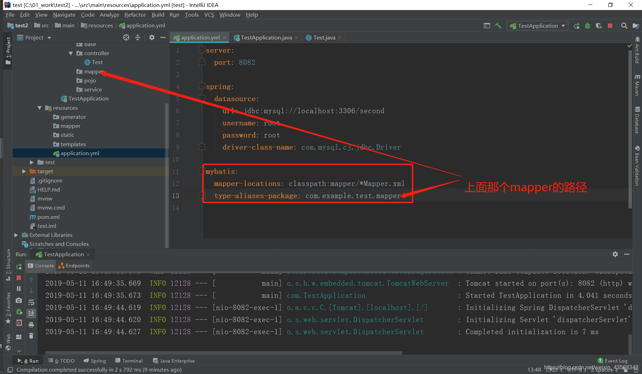Viewport: 642px width, 374px height.
Task: Toggle the 1: Project side tab
Action: pyautogui.click(x=8, y=51)
